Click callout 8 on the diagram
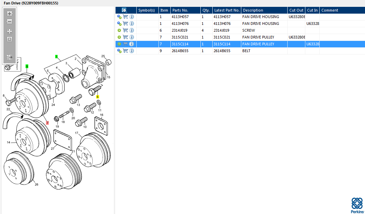 point(3,95)
